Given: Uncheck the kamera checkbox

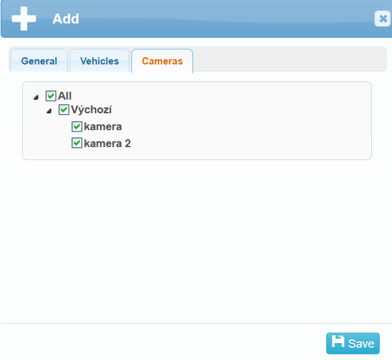Looking at the screenshot, I should (77, 126).
